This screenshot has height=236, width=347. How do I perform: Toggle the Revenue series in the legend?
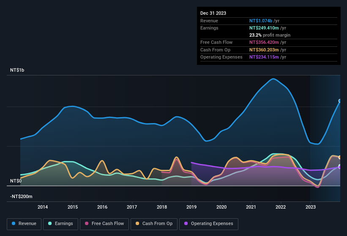click(x=24, y=224)
